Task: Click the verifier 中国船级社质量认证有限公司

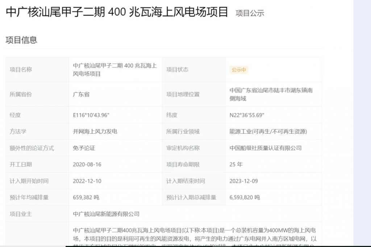Action: pyautogui.click(x=266, y=148)
